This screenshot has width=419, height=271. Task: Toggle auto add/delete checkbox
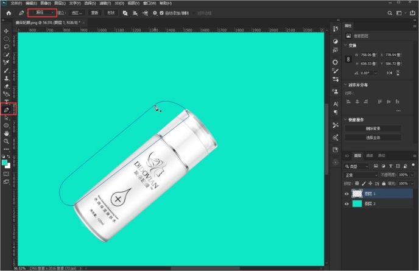click(x=161, y=13)
